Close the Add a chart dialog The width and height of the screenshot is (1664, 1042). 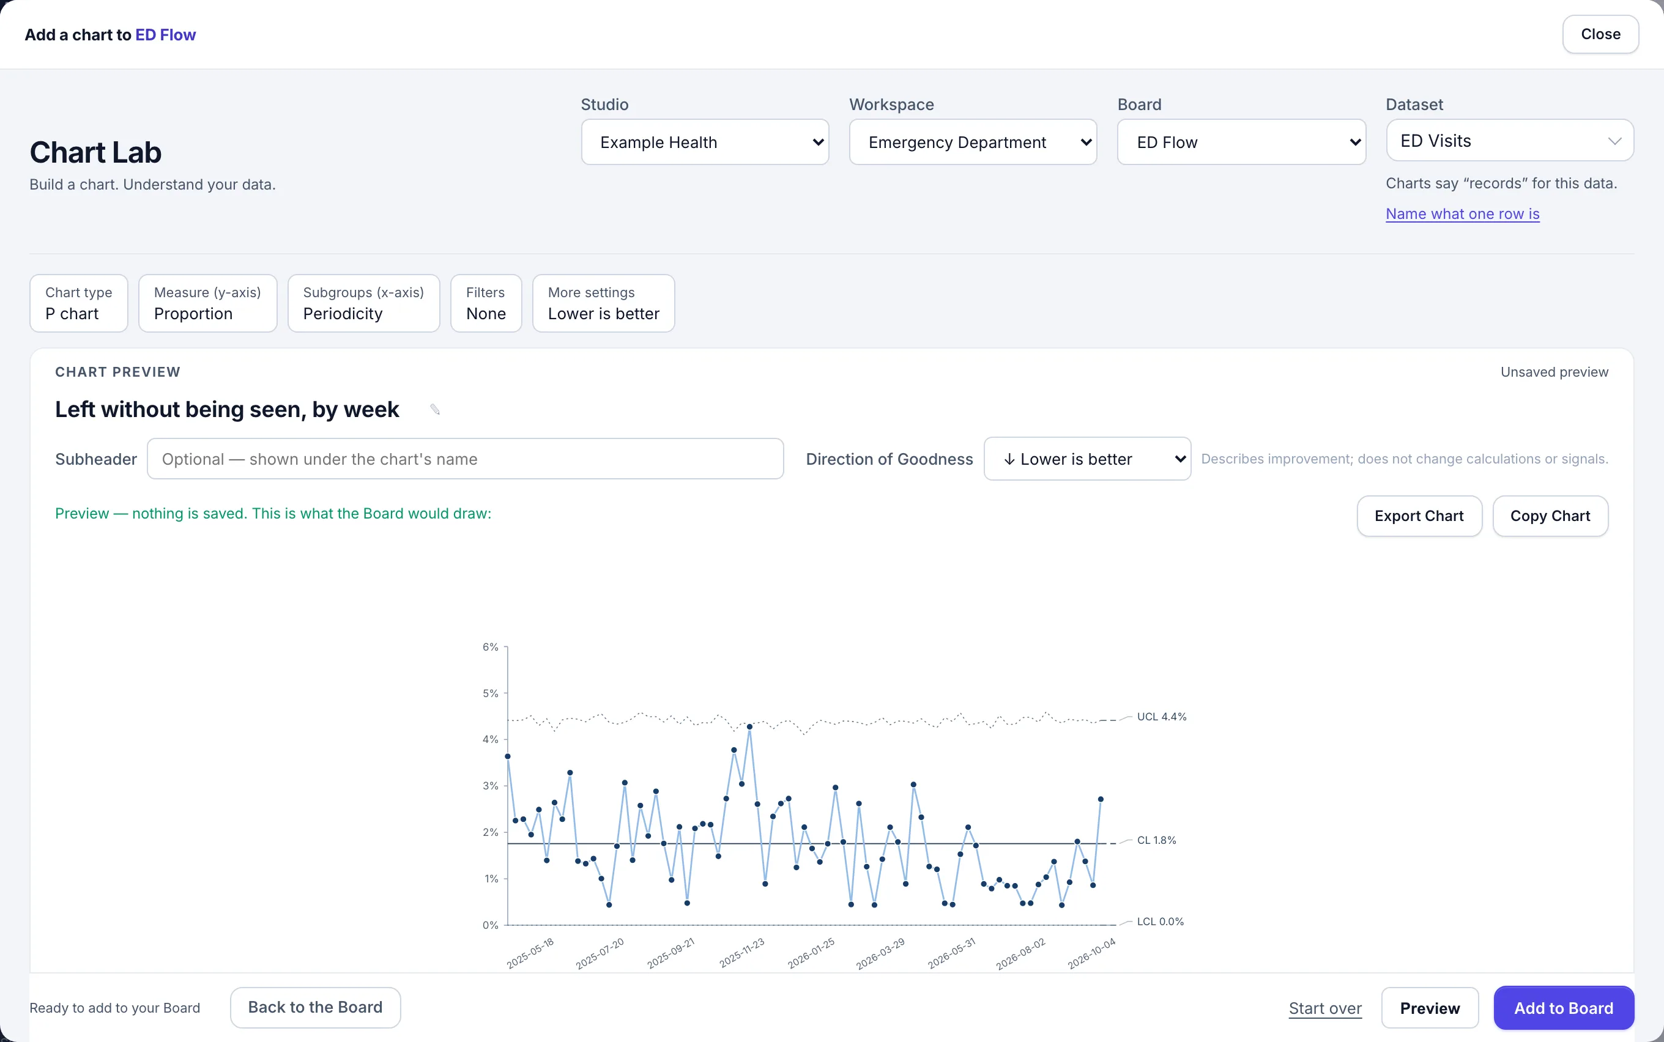1600,34
